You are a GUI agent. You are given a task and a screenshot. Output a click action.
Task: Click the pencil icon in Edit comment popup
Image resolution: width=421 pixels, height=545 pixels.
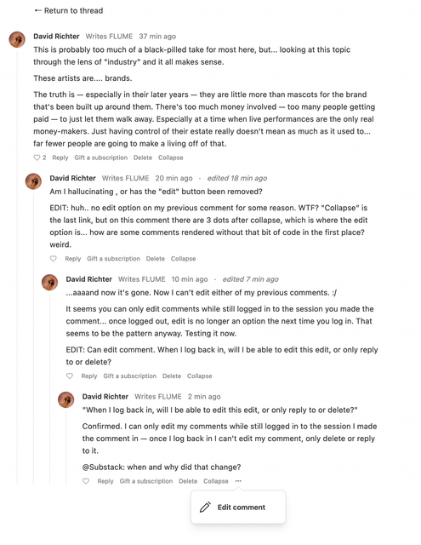point(205,508)
